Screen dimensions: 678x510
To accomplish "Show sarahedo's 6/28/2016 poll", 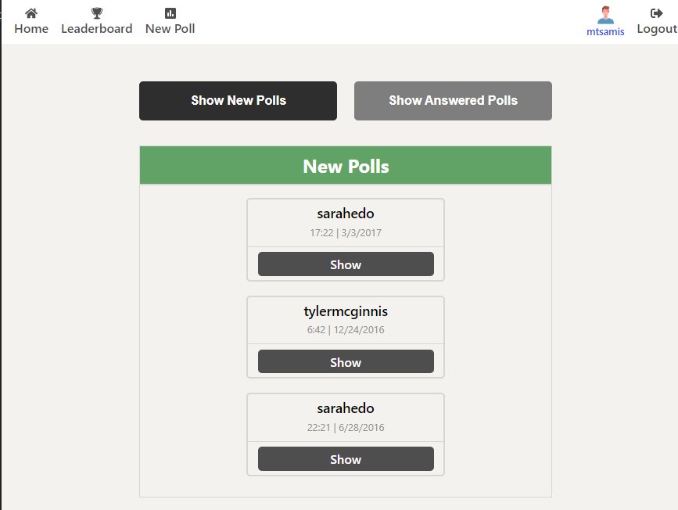I will [x=346, y=458].
